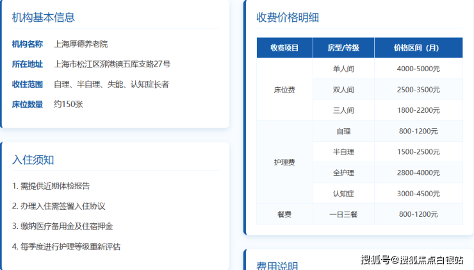Image resolution: width=474 pixels, height=270 pixels.
Task: Click the 价格区间 (月) column header
Action: tap(418, 48)
